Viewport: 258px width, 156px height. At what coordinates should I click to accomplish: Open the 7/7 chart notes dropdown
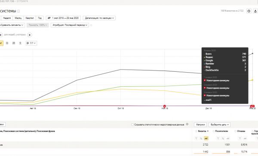pyautogui.click(x=31, y=43)
